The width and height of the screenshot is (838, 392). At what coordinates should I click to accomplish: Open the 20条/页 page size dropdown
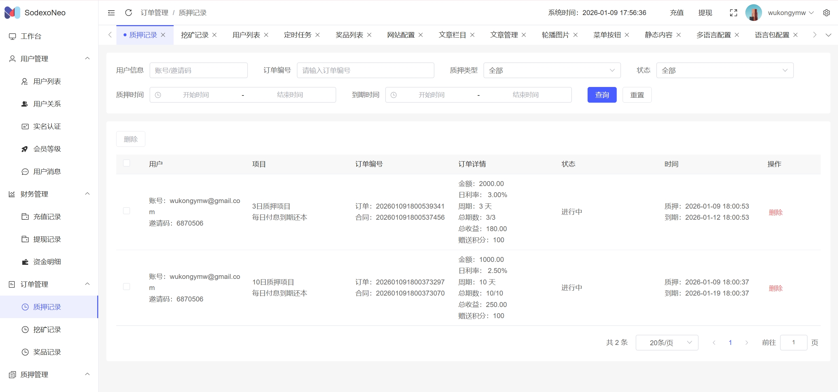click(x=666, y=343)
